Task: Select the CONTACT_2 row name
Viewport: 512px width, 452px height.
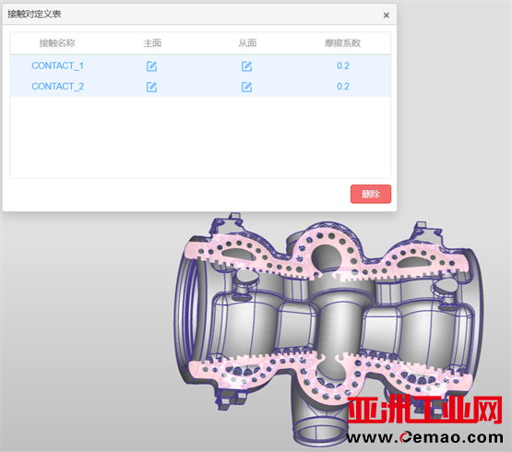Action: point(57,86)
